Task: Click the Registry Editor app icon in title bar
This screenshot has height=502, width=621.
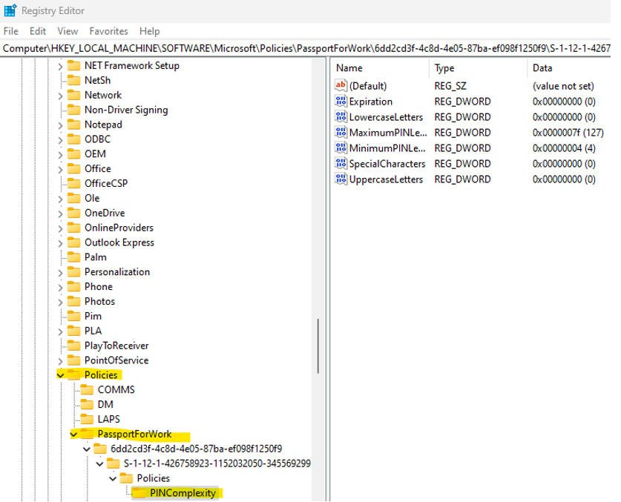Action: 10,10
